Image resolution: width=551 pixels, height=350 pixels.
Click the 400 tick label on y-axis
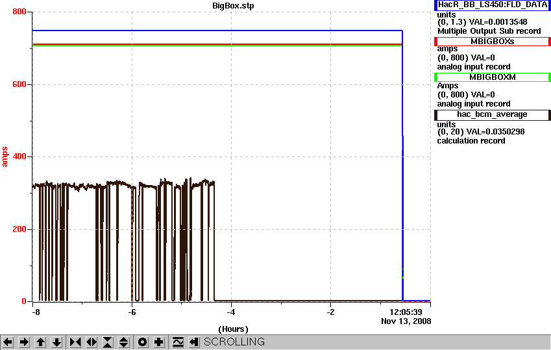pyautogui.click(x=19, y=157)
